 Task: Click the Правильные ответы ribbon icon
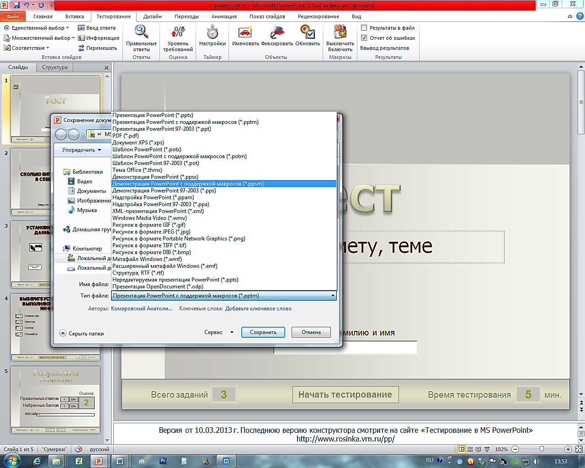[x=141, y=32]
